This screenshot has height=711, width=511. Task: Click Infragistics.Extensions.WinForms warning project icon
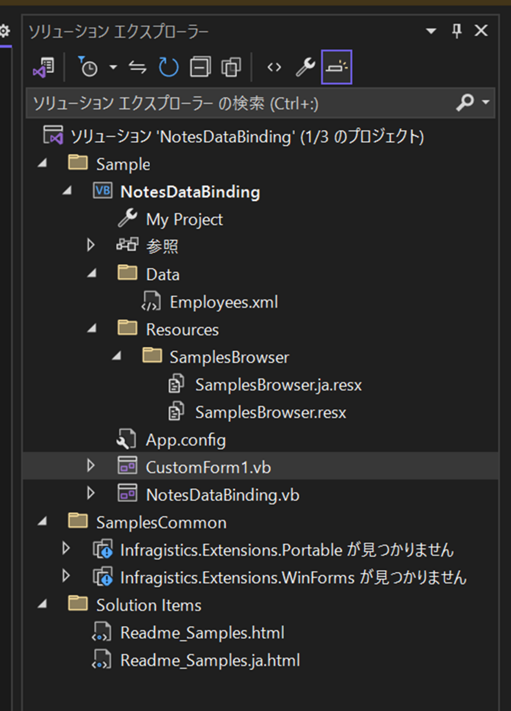pyautogui.click(x=102, y=577)
